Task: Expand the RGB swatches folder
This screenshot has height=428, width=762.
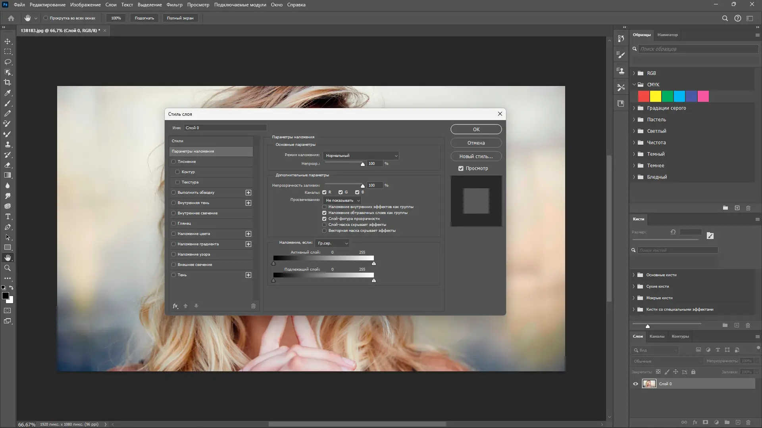Action: 634,73
